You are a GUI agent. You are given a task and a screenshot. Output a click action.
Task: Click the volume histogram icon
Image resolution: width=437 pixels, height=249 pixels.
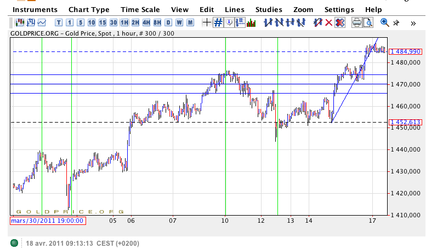pos(252,22)
